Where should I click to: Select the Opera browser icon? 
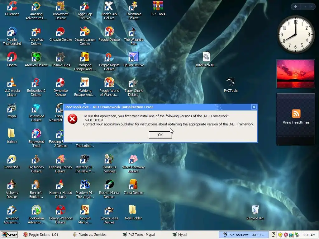(x=12, y=59)
